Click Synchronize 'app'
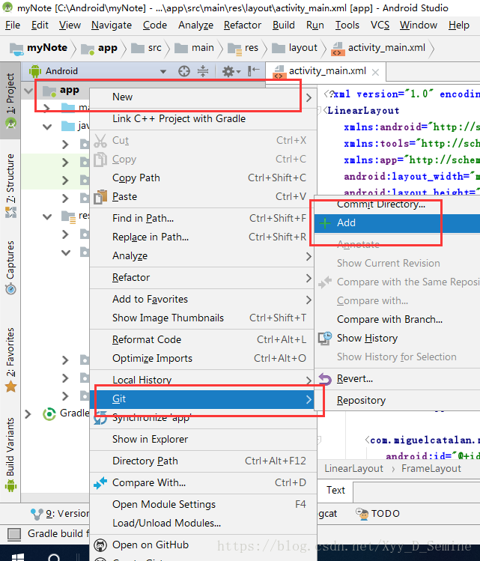480x561 pixels. pos(203,417)
